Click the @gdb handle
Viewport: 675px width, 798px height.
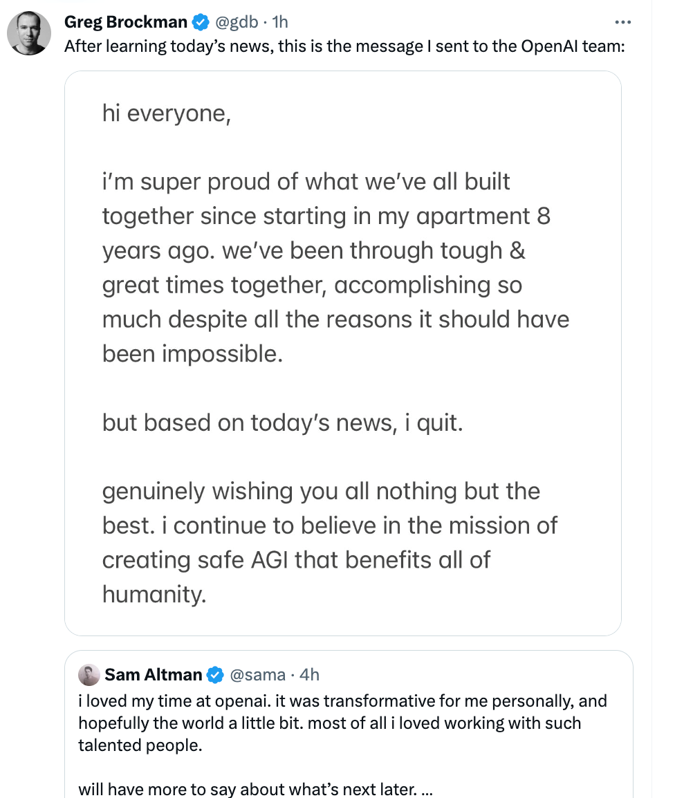point(239,23)
